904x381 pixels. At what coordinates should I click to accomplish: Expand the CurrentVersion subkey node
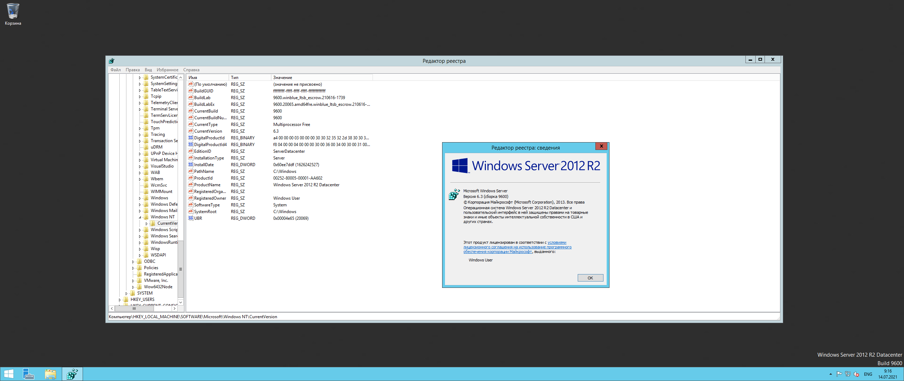[147, 224]
